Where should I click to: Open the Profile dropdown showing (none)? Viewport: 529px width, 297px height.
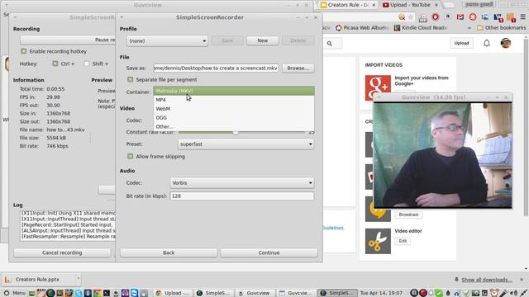point(167,40)
